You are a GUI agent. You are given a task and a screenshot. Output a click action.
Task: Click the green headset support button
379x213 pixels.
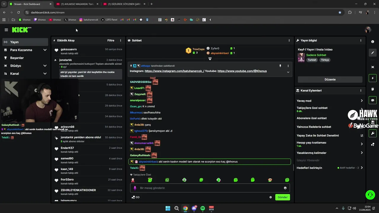point(370,195)
